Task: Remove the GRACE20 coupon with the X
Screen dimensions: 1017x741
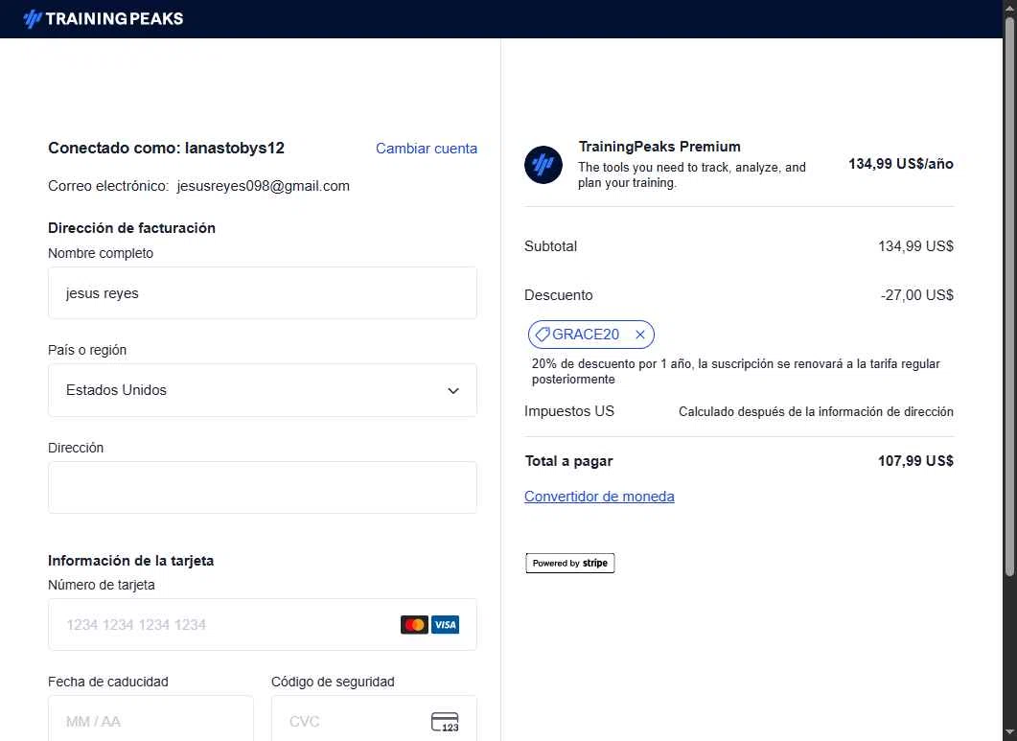Action: (x=640, y=335)
